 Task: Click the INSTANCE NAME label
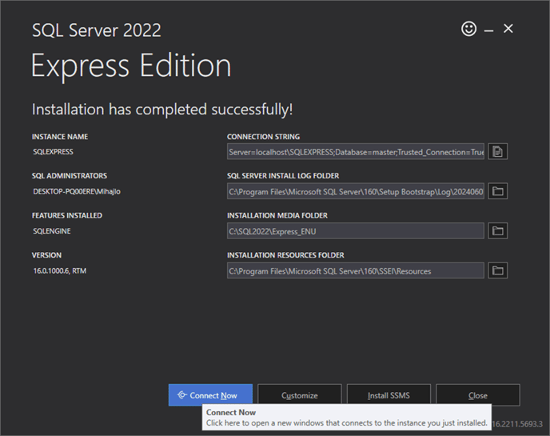(60, 137)
